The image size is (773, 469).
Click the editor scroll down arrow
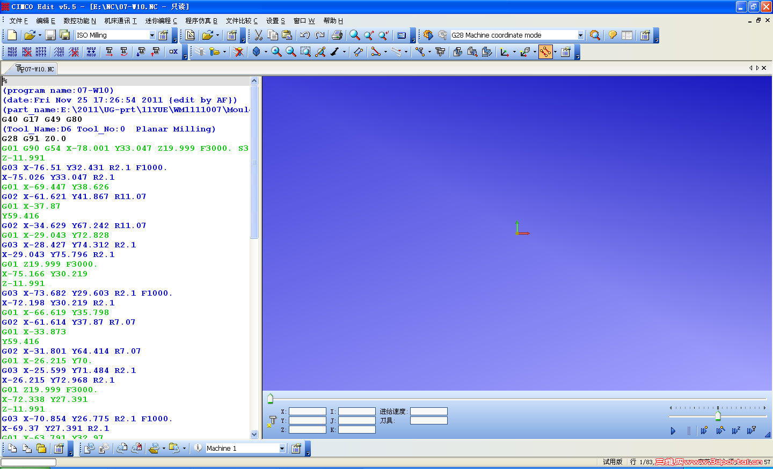coord(254,434)
